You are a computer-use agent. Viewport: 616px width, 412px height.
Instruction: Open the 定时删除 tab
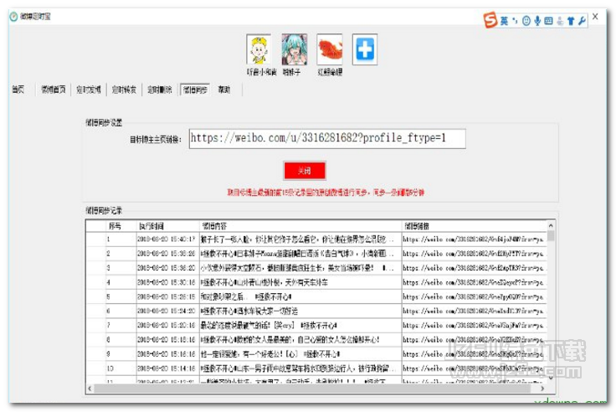(x=160, y=90)
